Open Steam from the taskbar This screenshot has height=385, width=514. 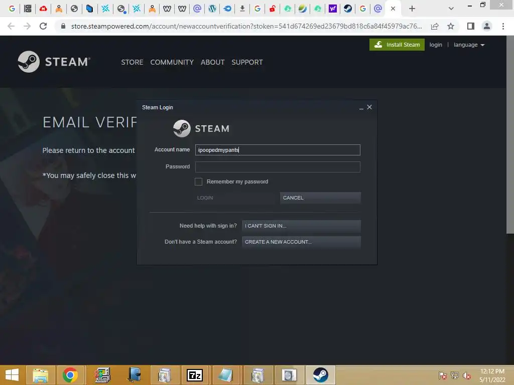320,375
